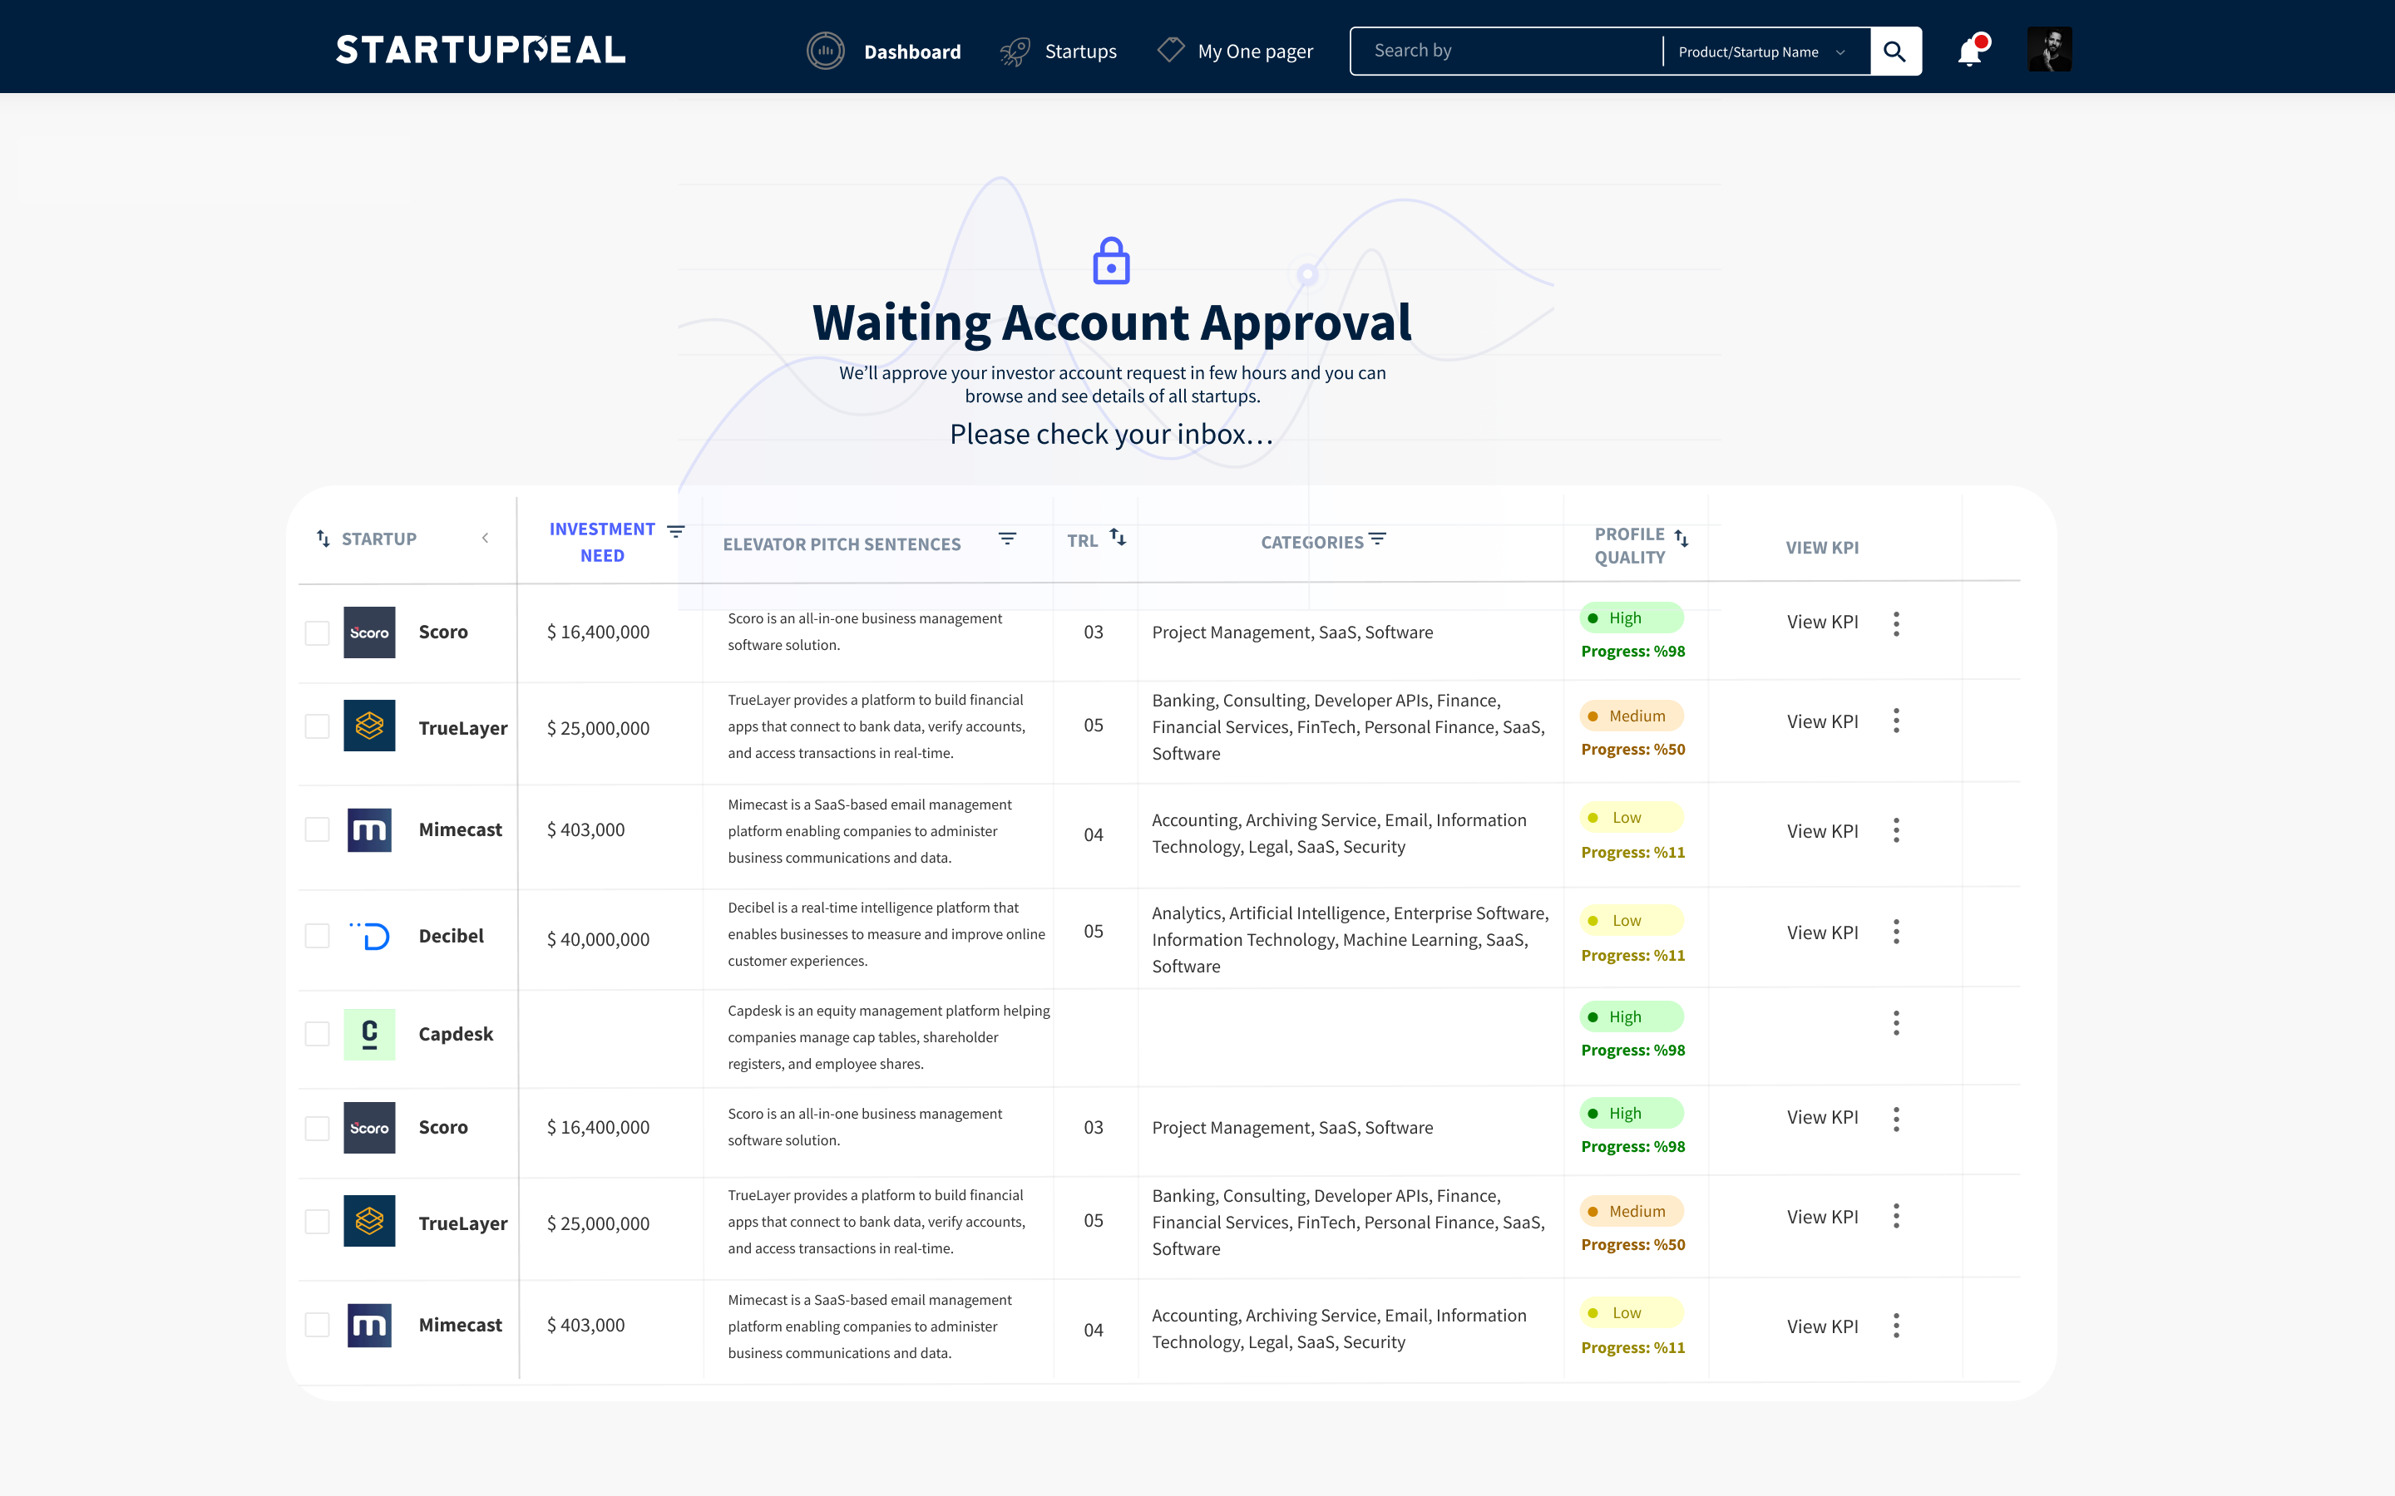
Task: Go to the Startups menu
Action: point(1079,52)
